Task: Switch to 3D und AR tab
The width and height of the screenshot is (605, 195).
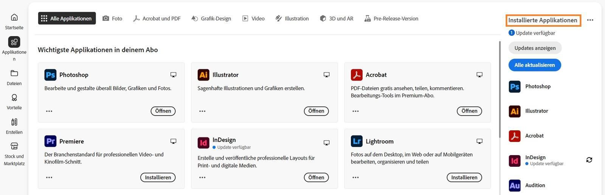Action: [x=337, y=18]
